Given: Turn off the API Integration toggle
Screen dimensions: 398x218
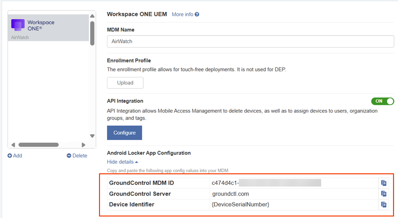Looking at the screenshot, I should [383, 101].
